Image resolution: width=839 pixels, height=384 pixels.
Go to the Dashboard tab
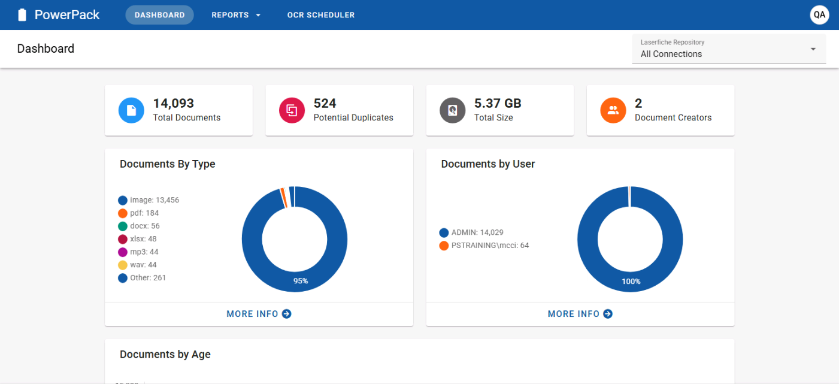159,15
